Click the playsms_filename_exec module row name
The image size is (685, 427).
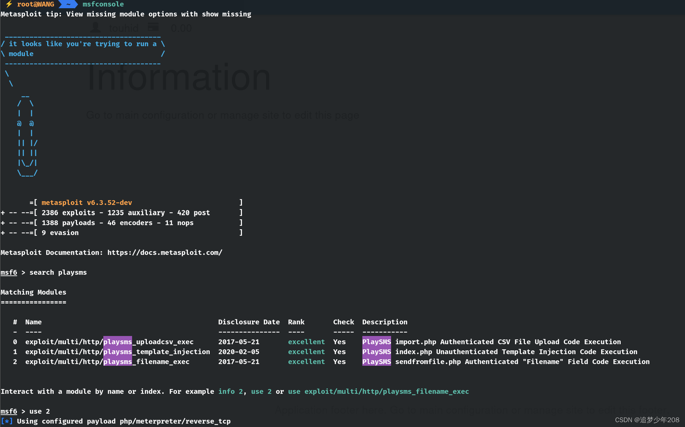click(107, 362)
